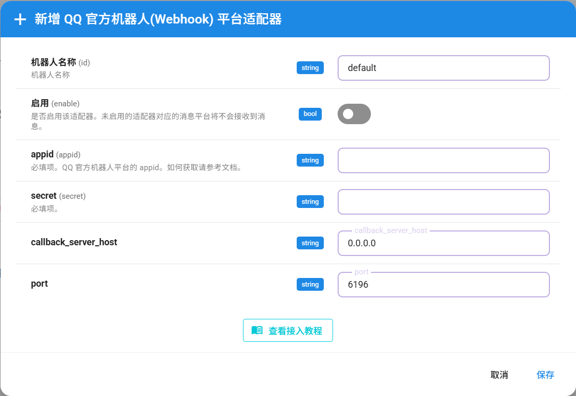Focus the 机器人名称 field containing default
The height and width of the screenshot is (396, 576).
point(443,68)
